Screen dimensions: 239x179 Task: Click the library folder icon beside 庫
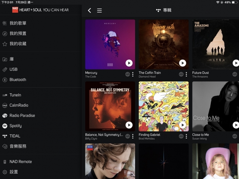click(x=5, y=59)
